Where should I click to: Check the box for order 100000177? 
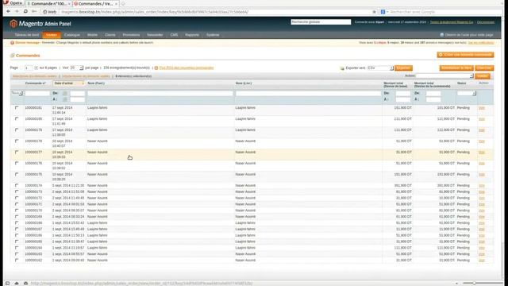click(x=17, y=152)
